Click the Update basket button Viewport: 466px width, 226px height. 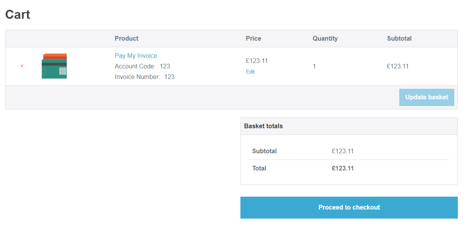point(427,97)
